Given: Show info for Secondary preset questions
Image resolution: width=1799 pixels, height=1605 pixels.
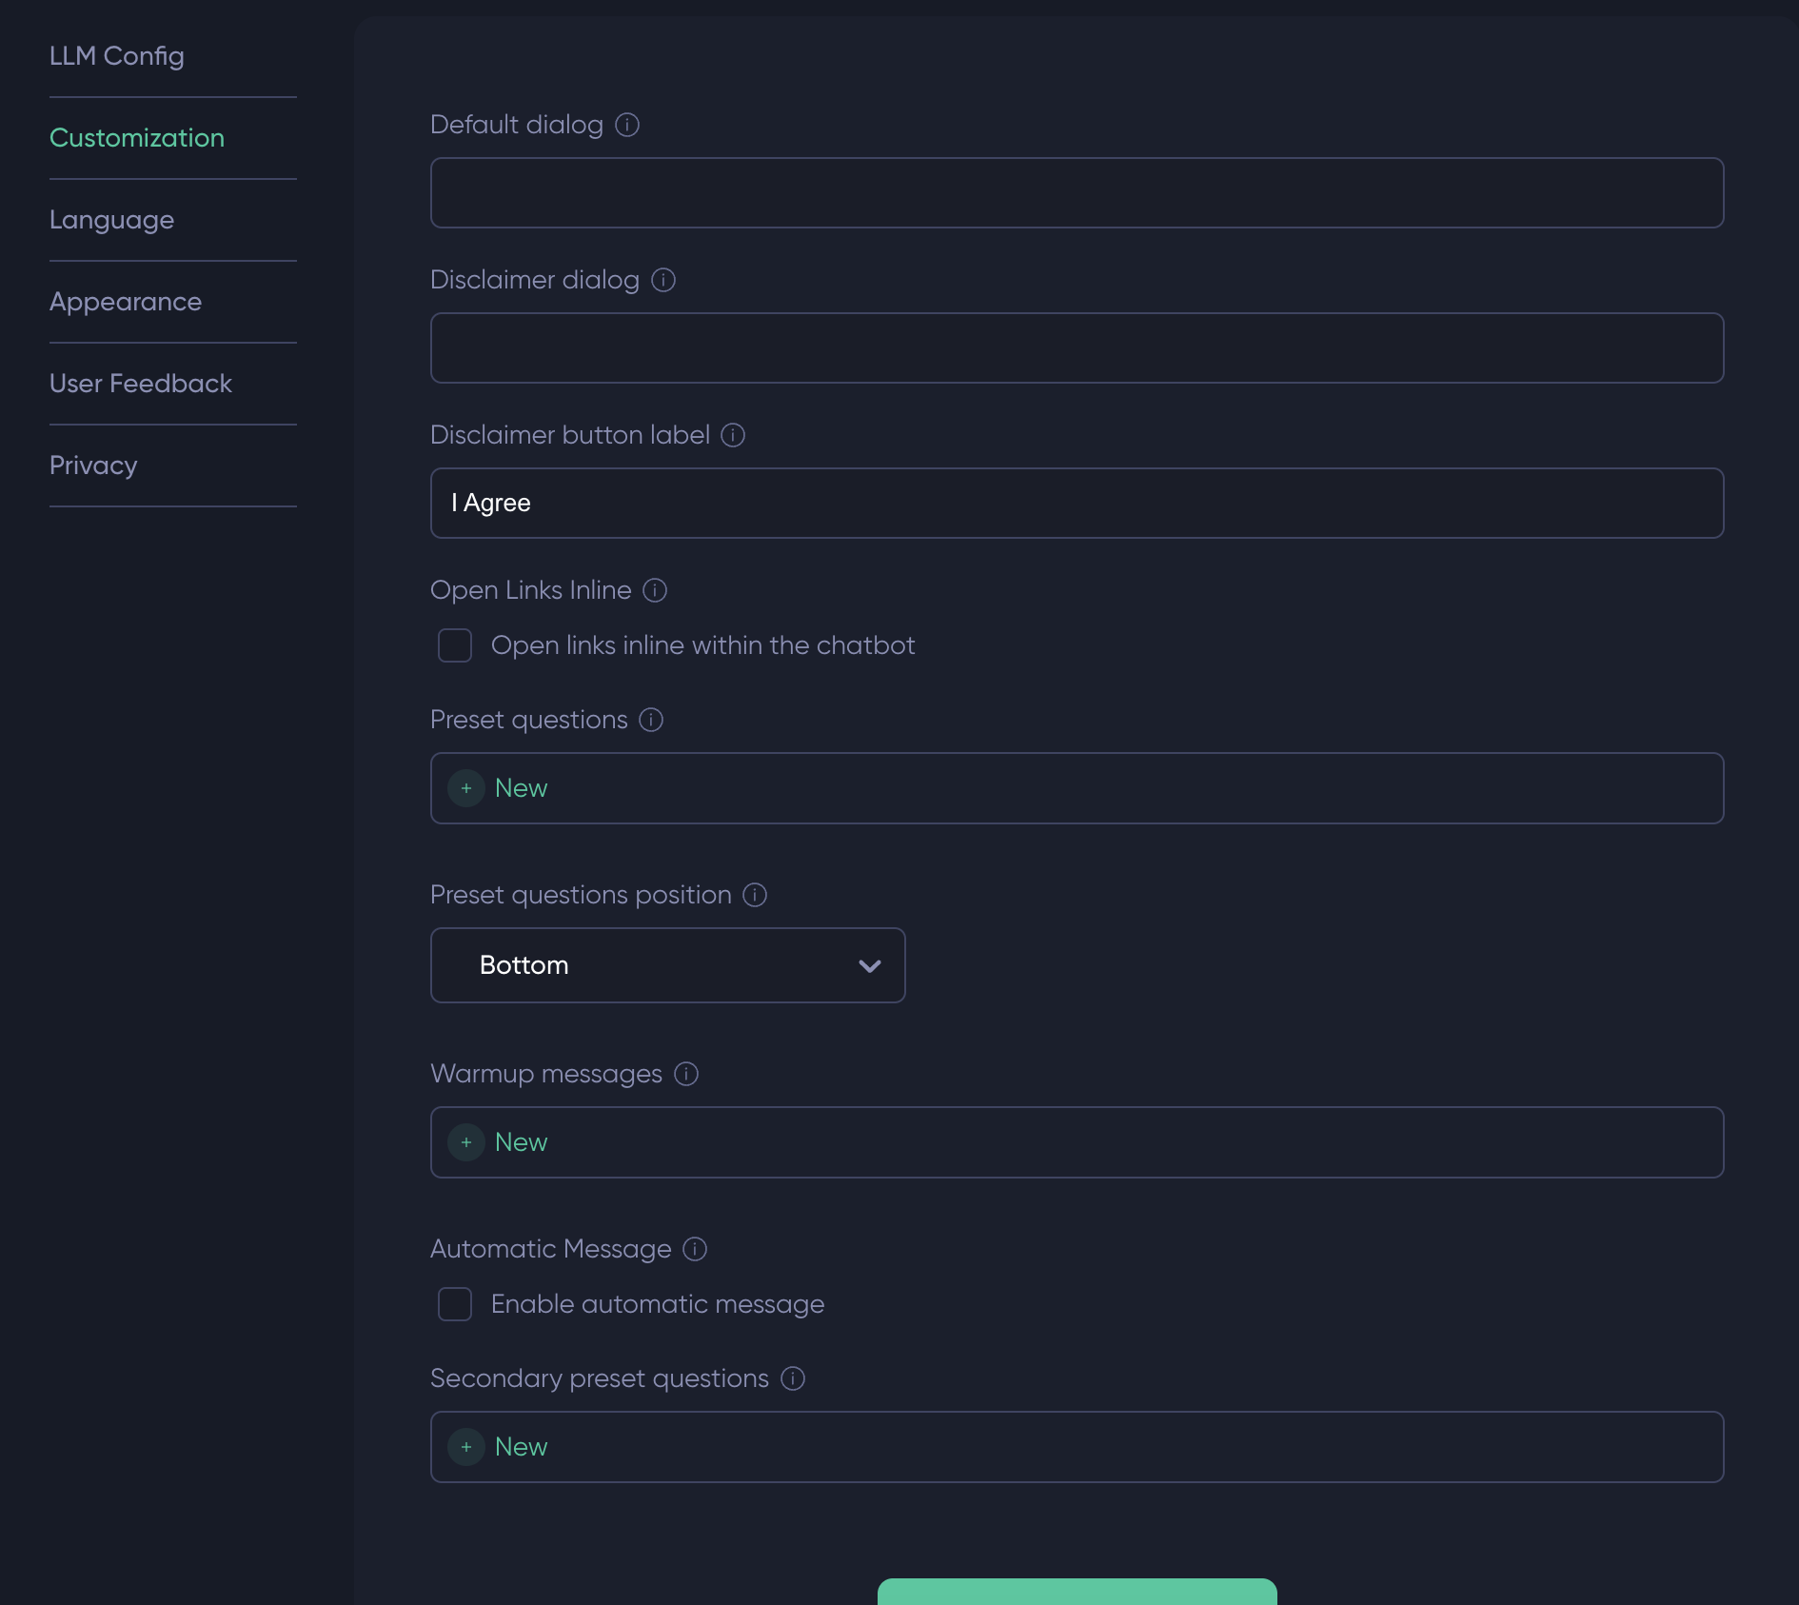Looking at the screenshot, I should point(793,1378).
